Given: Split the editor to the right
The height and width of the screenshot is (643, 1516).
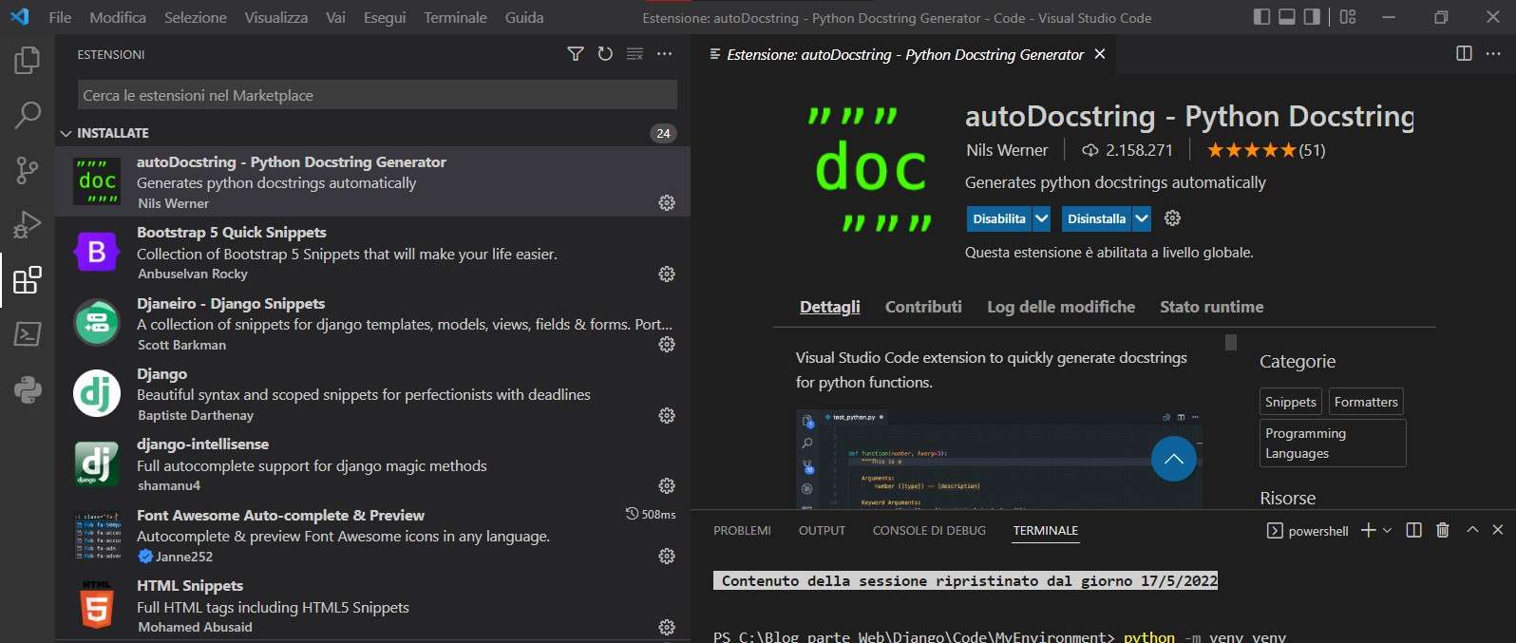Looking at the screenshot, I should pyautogui.click(x=1465, y=53).
